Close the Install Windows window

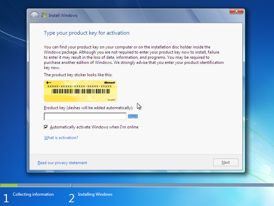[236, 11]
